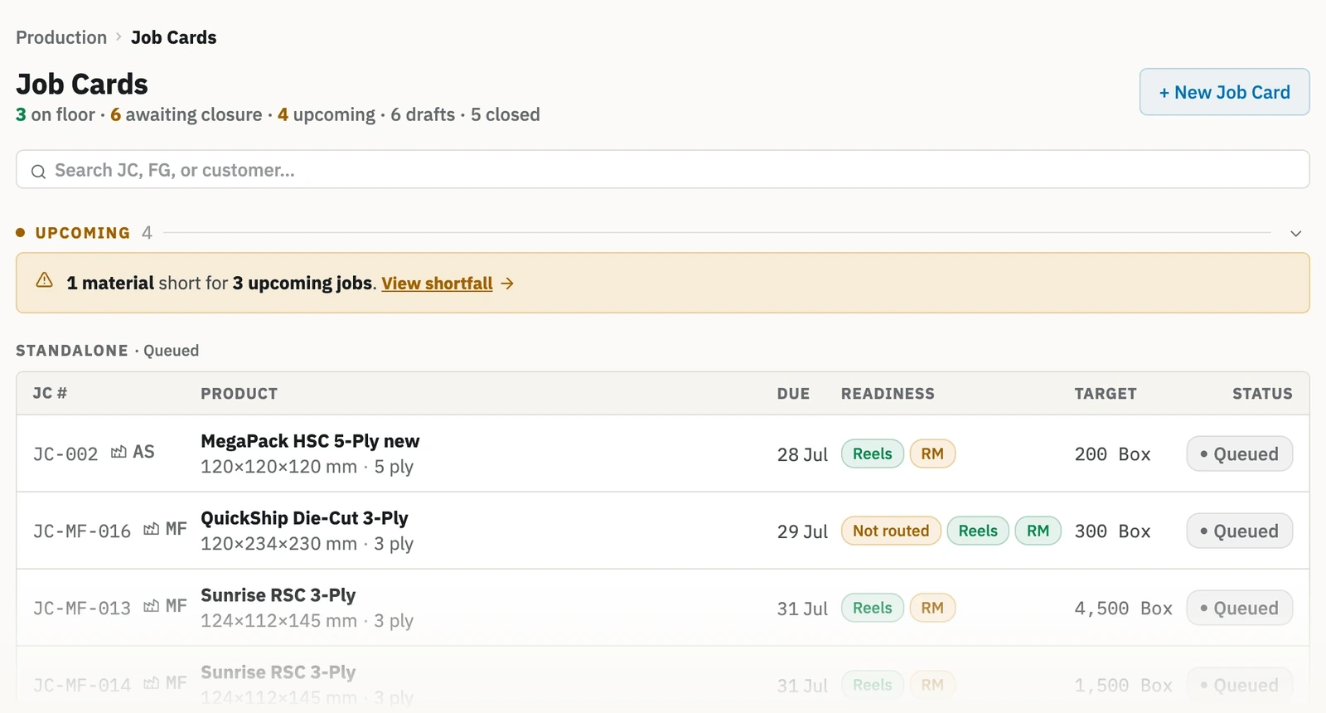The height and width of the screenshot is (713, 1326).
Task: Collapse the Upcoming section chevron
Action: pyautogui.click(x=1296, y=234)
